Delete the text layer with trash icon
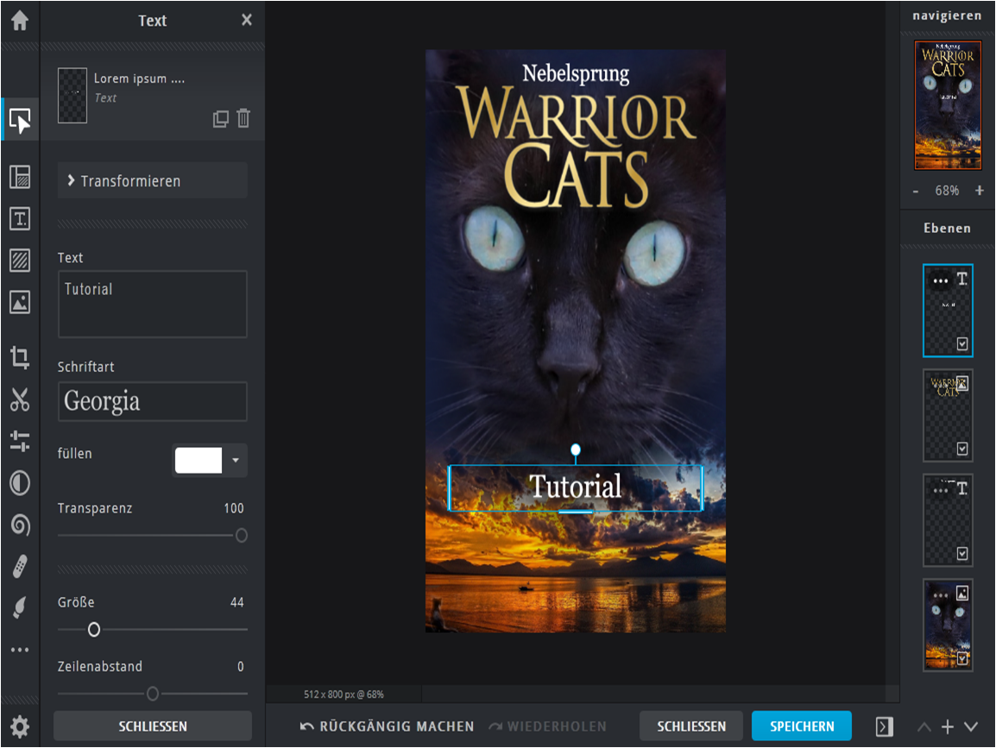 (x=243, y=118)
